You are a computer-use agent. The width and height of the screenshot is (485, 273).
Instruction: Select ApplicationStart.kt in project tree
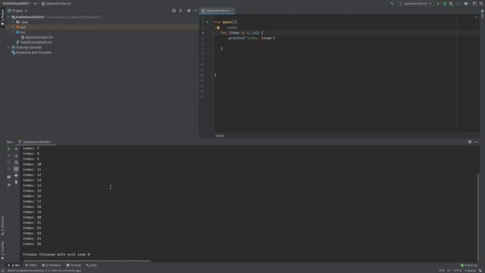click(37, 37)
